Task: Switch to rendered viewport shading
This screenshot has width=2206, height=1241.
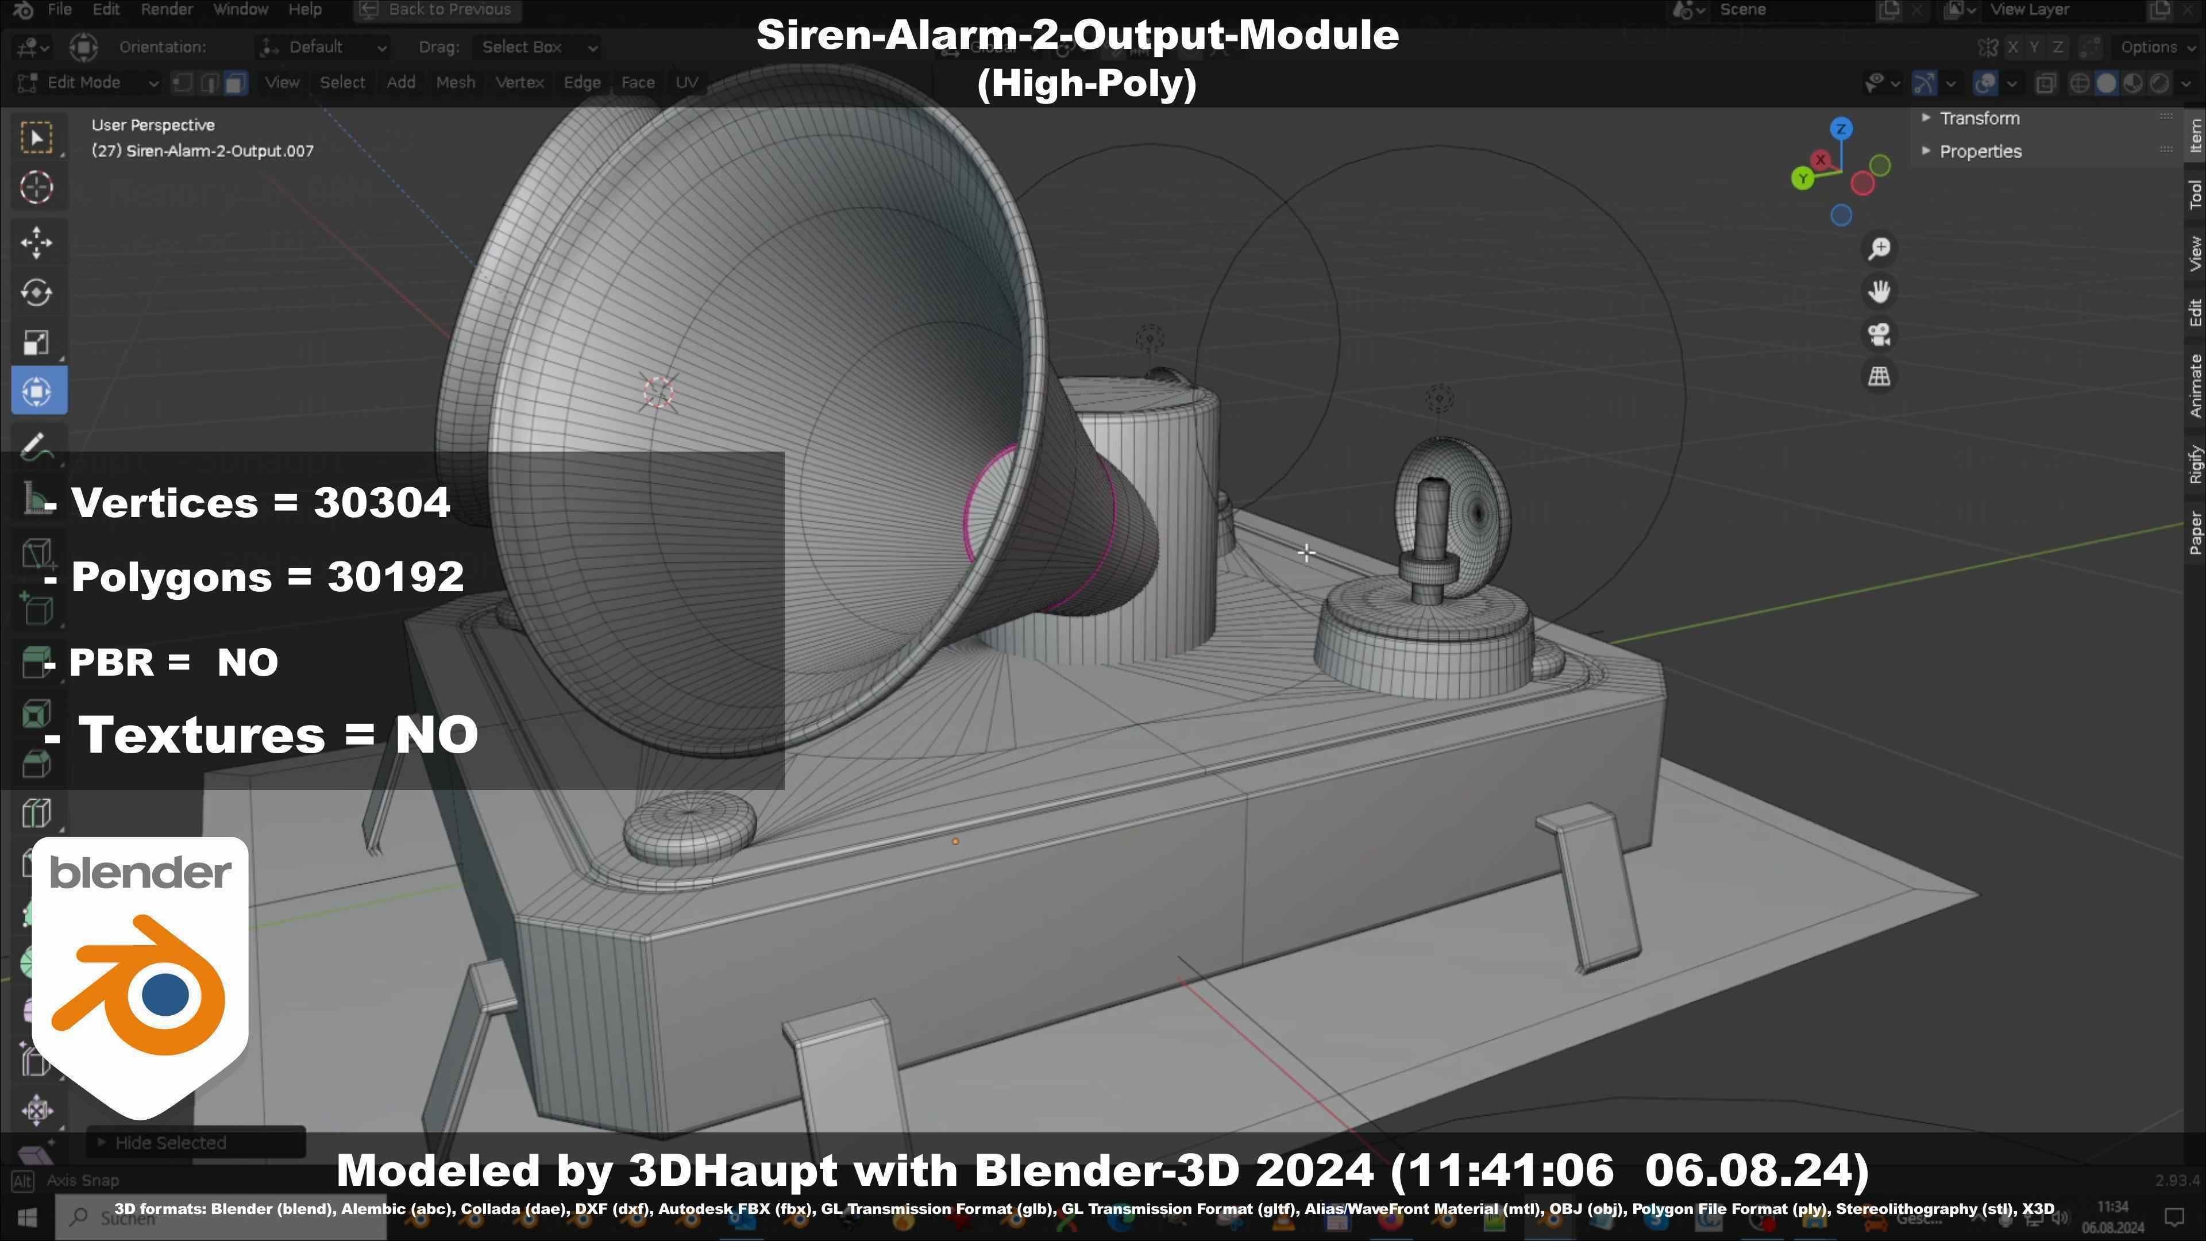Action: pyautogui.click(x=2160, y=83)
